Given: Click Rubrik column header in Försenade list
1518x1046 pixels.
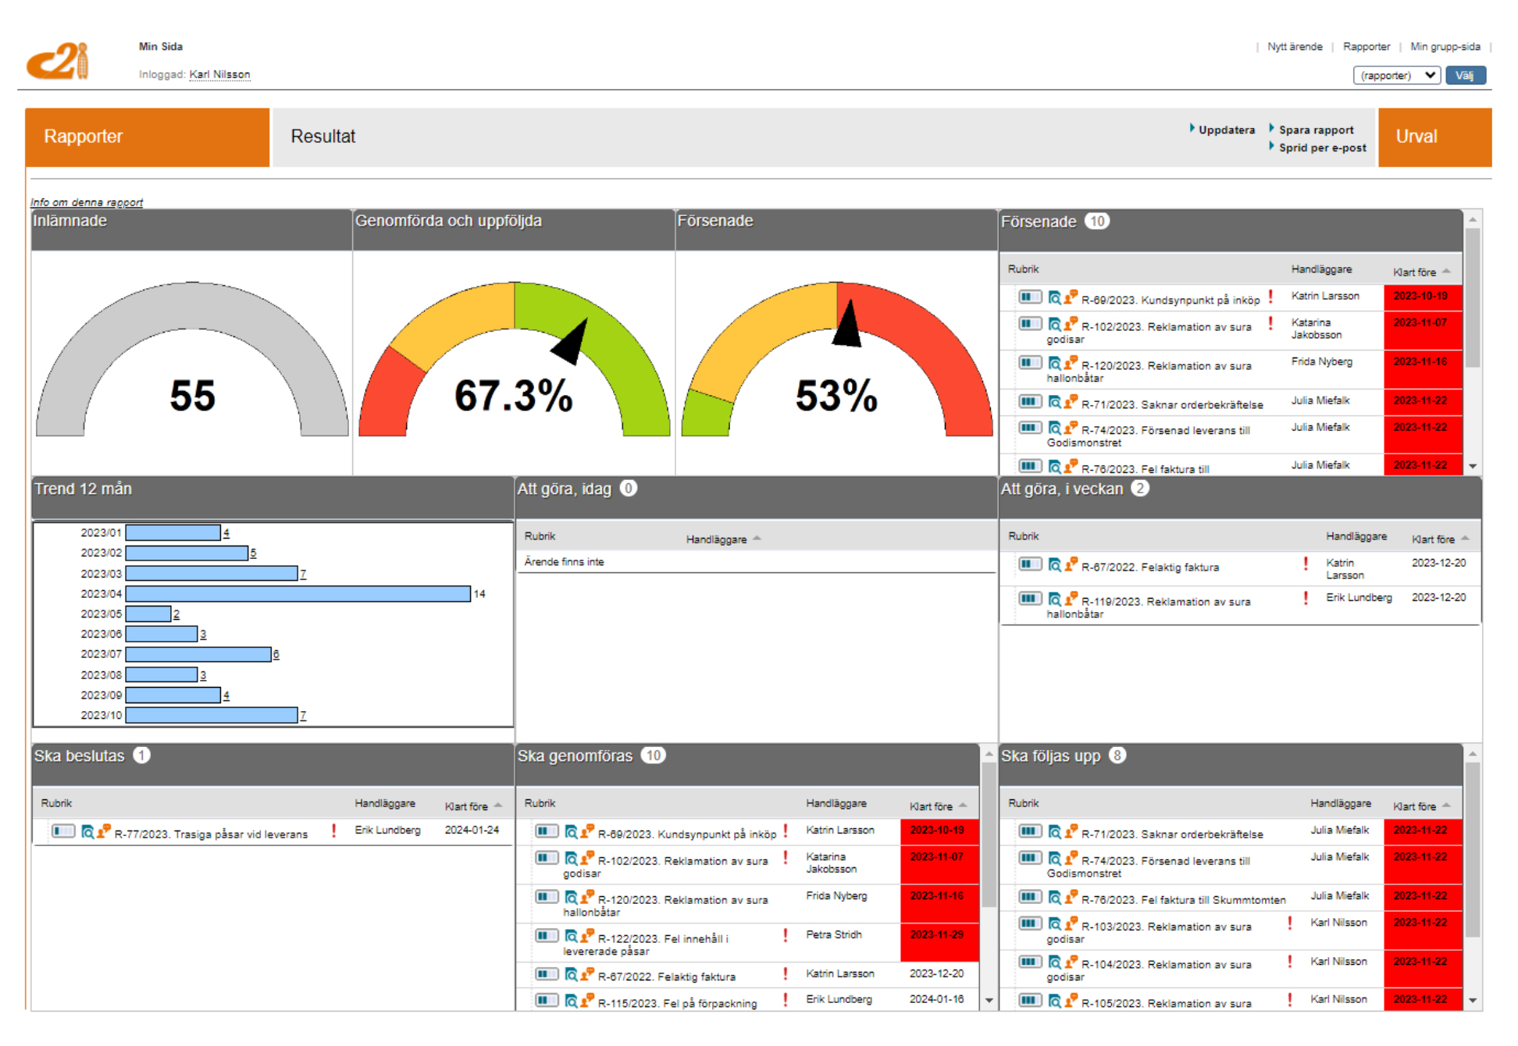Looking at the screenshot, I should [x=1023, y=269].
